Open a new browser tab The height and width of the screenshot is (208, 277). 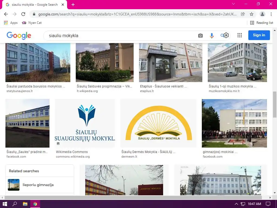73,5
